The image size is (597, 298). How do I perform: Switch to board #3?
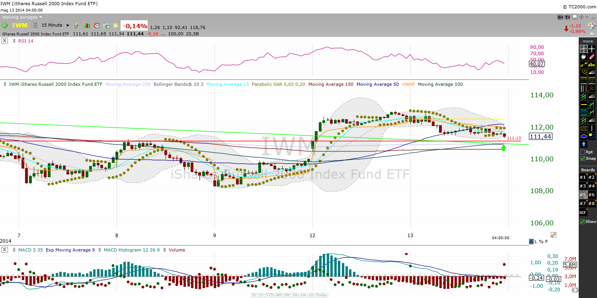point(583,186)
